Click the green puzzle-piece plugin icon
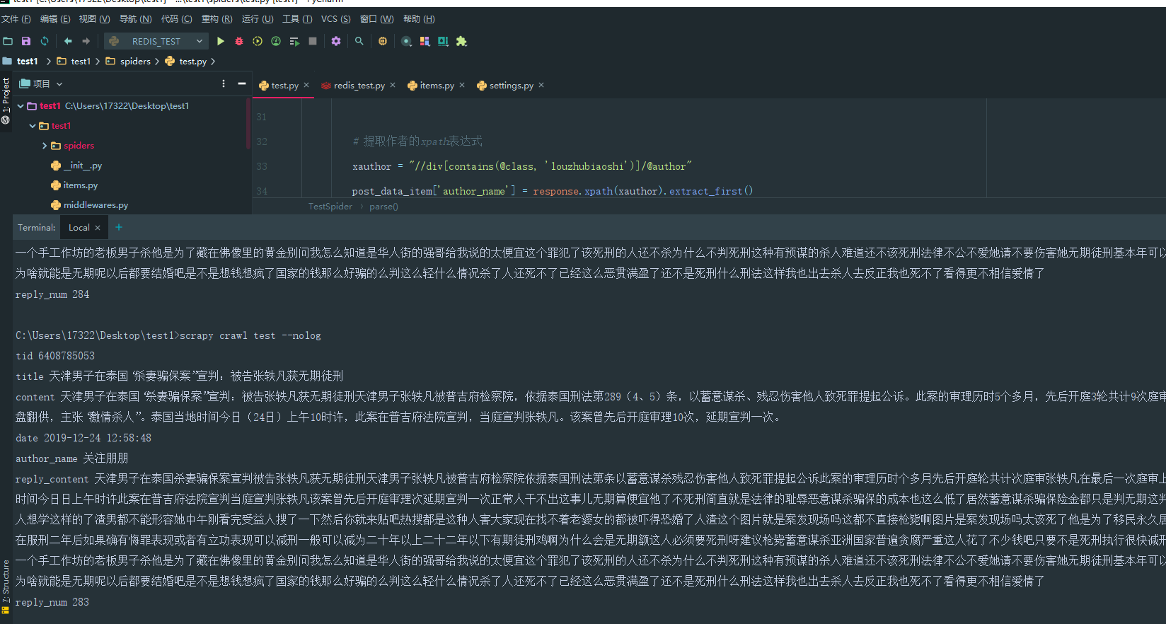This screenshot has height=624, width=1166. (x=461, y=41)
